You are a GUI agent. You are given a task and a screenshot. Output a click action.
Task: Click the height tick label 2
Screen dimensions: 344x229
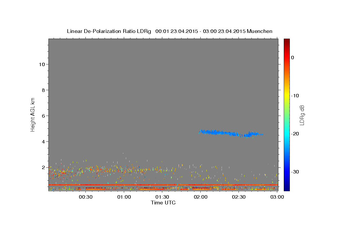point(43,167)
